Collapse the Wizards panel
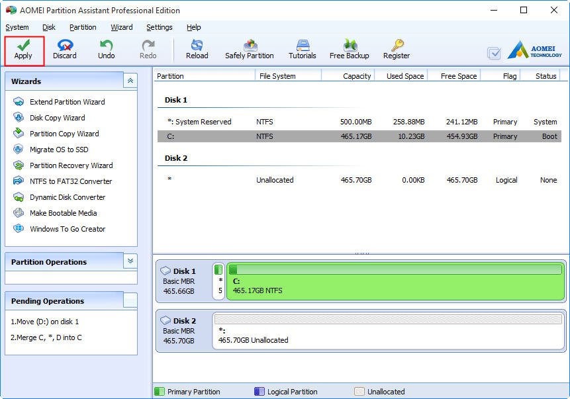 tap(130, 81)
